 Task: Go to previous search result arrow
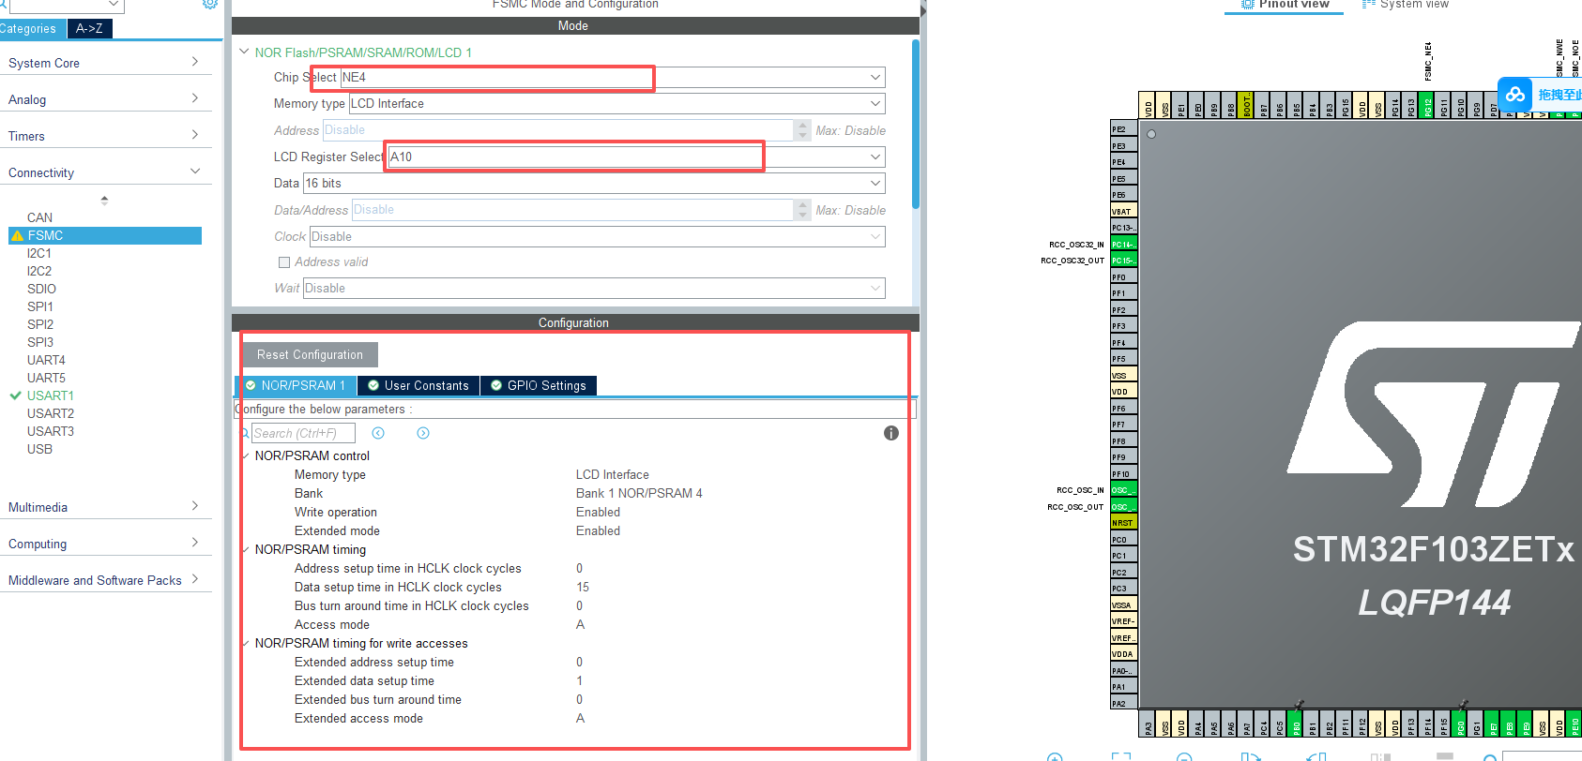click(378, 433)
